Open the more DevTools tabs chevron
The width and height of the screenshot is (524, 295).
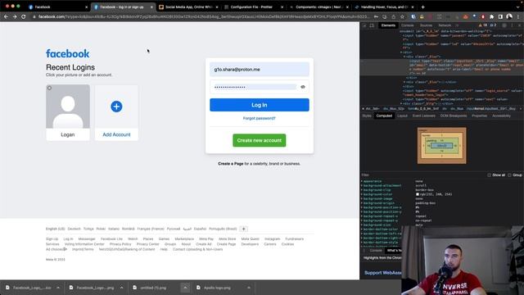coord(457,25)
